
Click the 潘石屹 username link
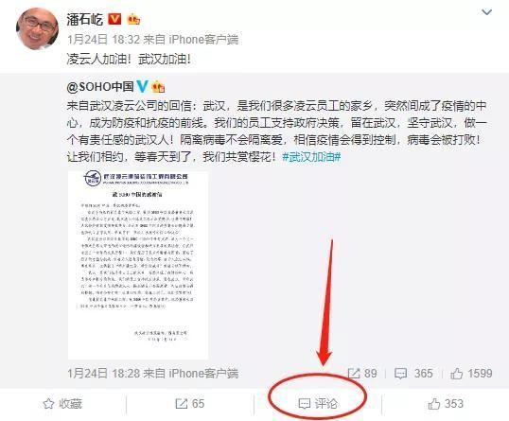point(85,19)
